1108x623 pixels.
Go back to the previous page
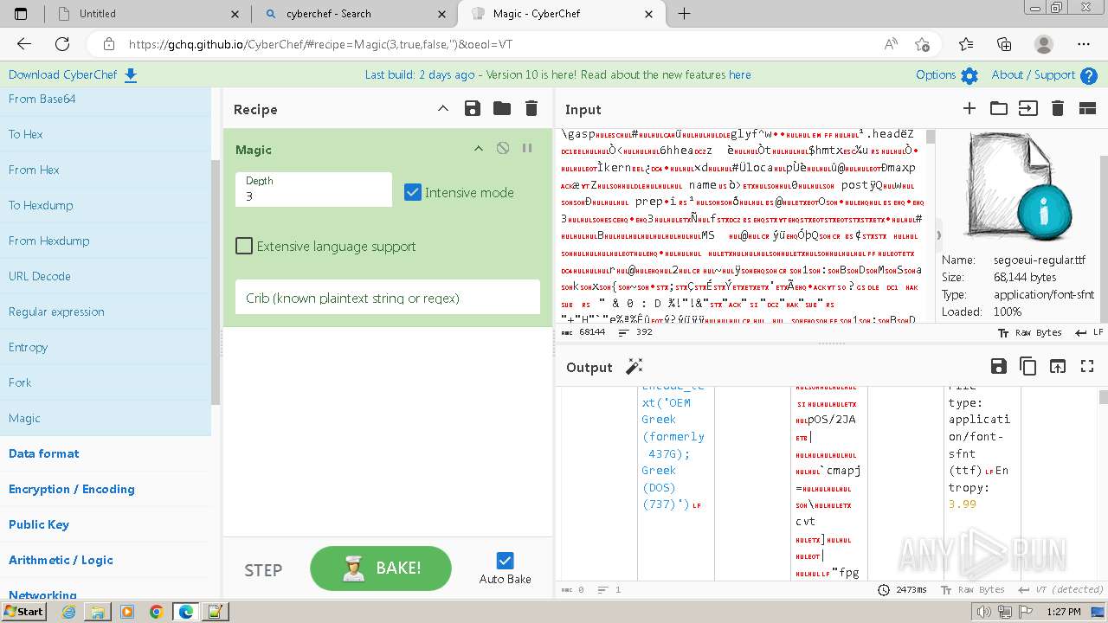(x=24, y=44)
